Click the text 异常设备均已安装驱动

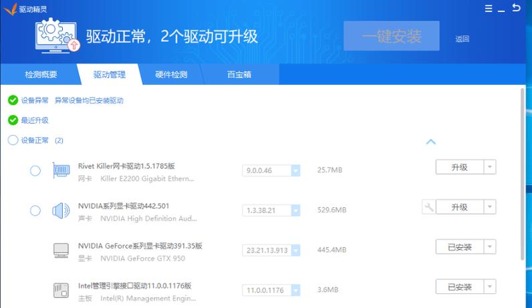coord(89,100)
